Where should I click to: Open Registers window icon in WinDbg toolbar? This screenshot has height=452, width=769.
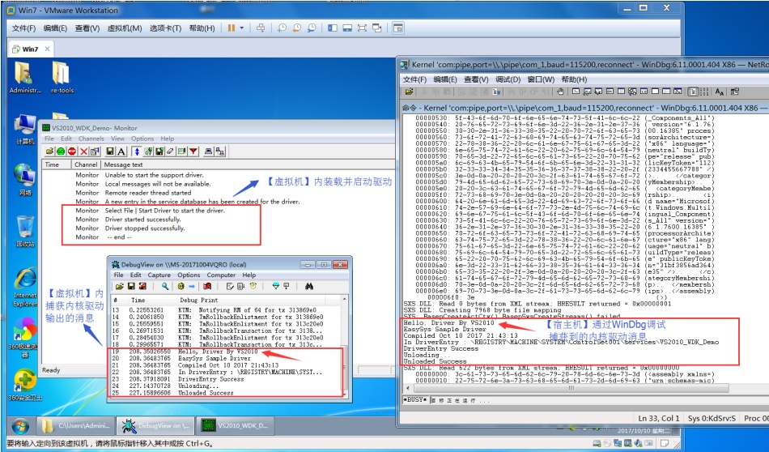(x=610, y=92)
